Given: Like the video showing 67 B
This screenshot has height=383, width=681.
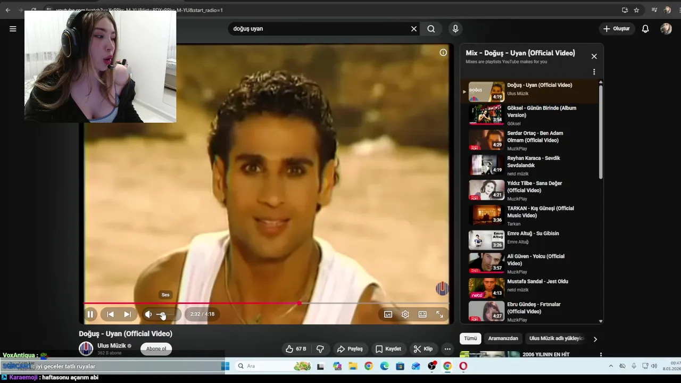Looking at the screenshot, I should 295,349.
